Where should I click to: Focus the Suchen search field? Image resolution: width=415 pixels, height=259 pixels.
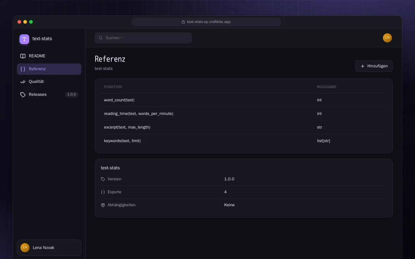coord(143,38)
